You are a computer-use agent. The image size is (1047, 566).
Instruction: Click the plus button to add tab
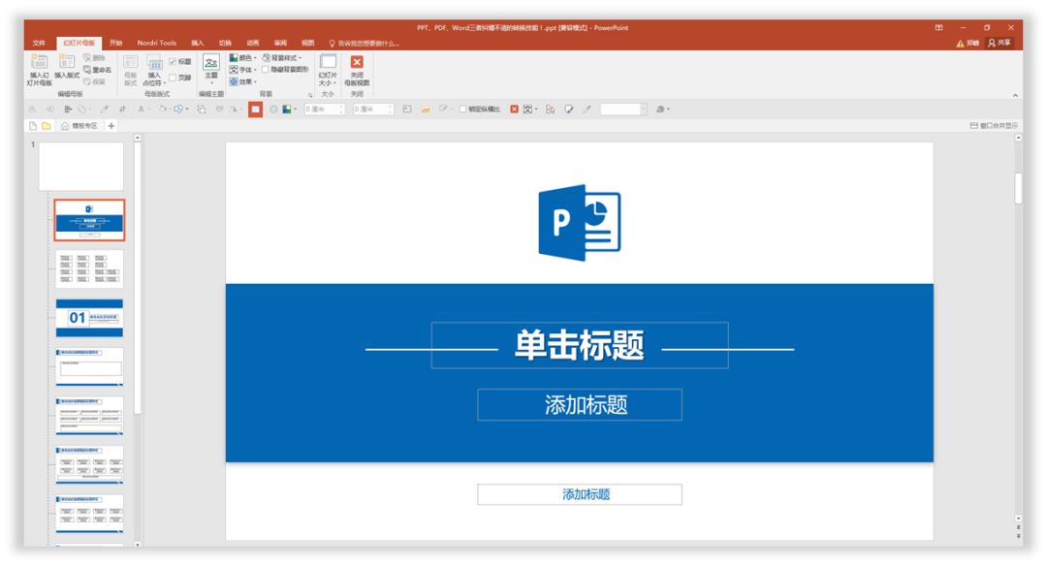click(111, 125)
